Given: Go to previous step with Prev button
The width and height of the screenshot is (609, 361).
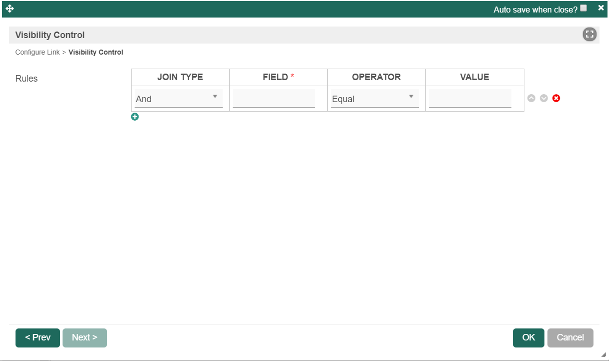Looking at the screenshot, I should point(38,337).
